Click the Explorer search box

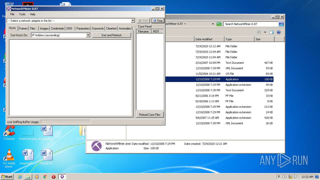[251, 24]
